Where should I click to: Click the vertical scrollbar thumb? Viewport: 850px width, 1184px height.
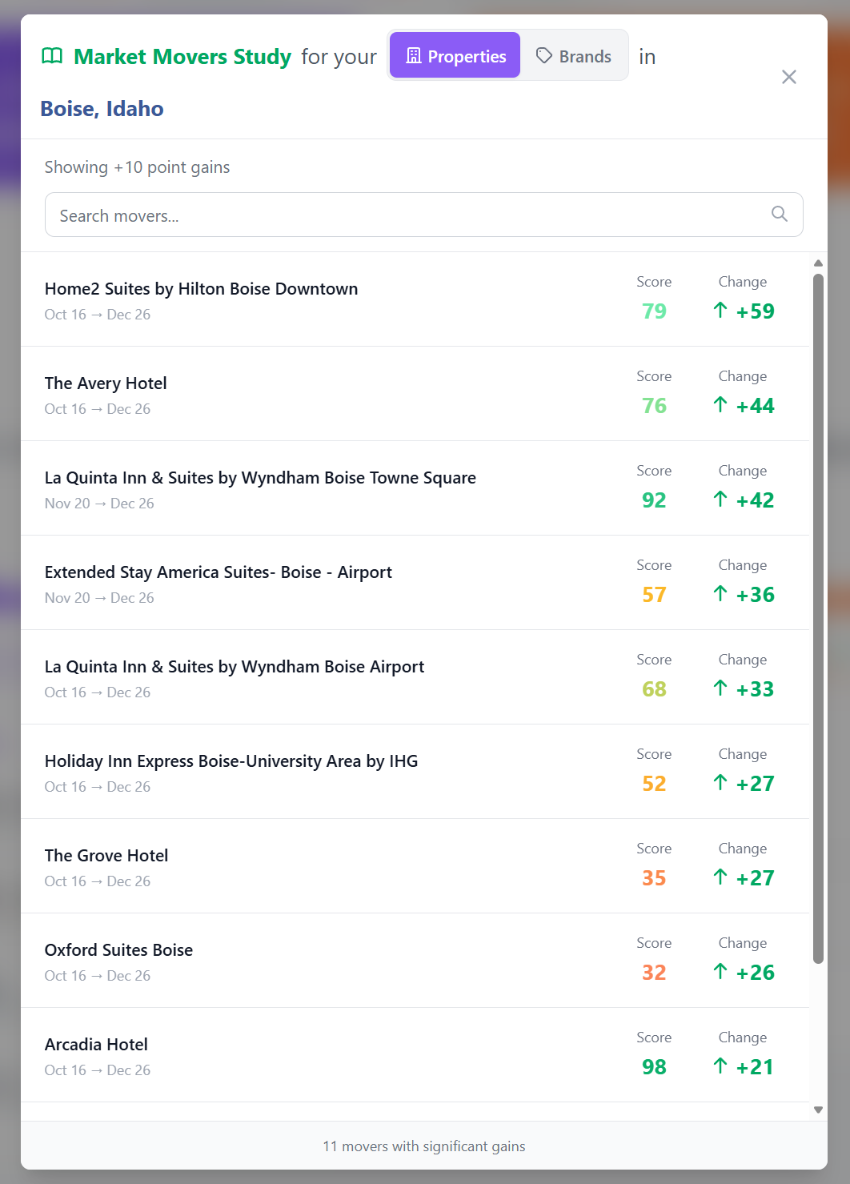point(818,619)
